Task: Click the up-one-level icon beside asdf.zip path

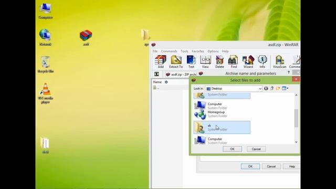Action: tap(156, 74)
